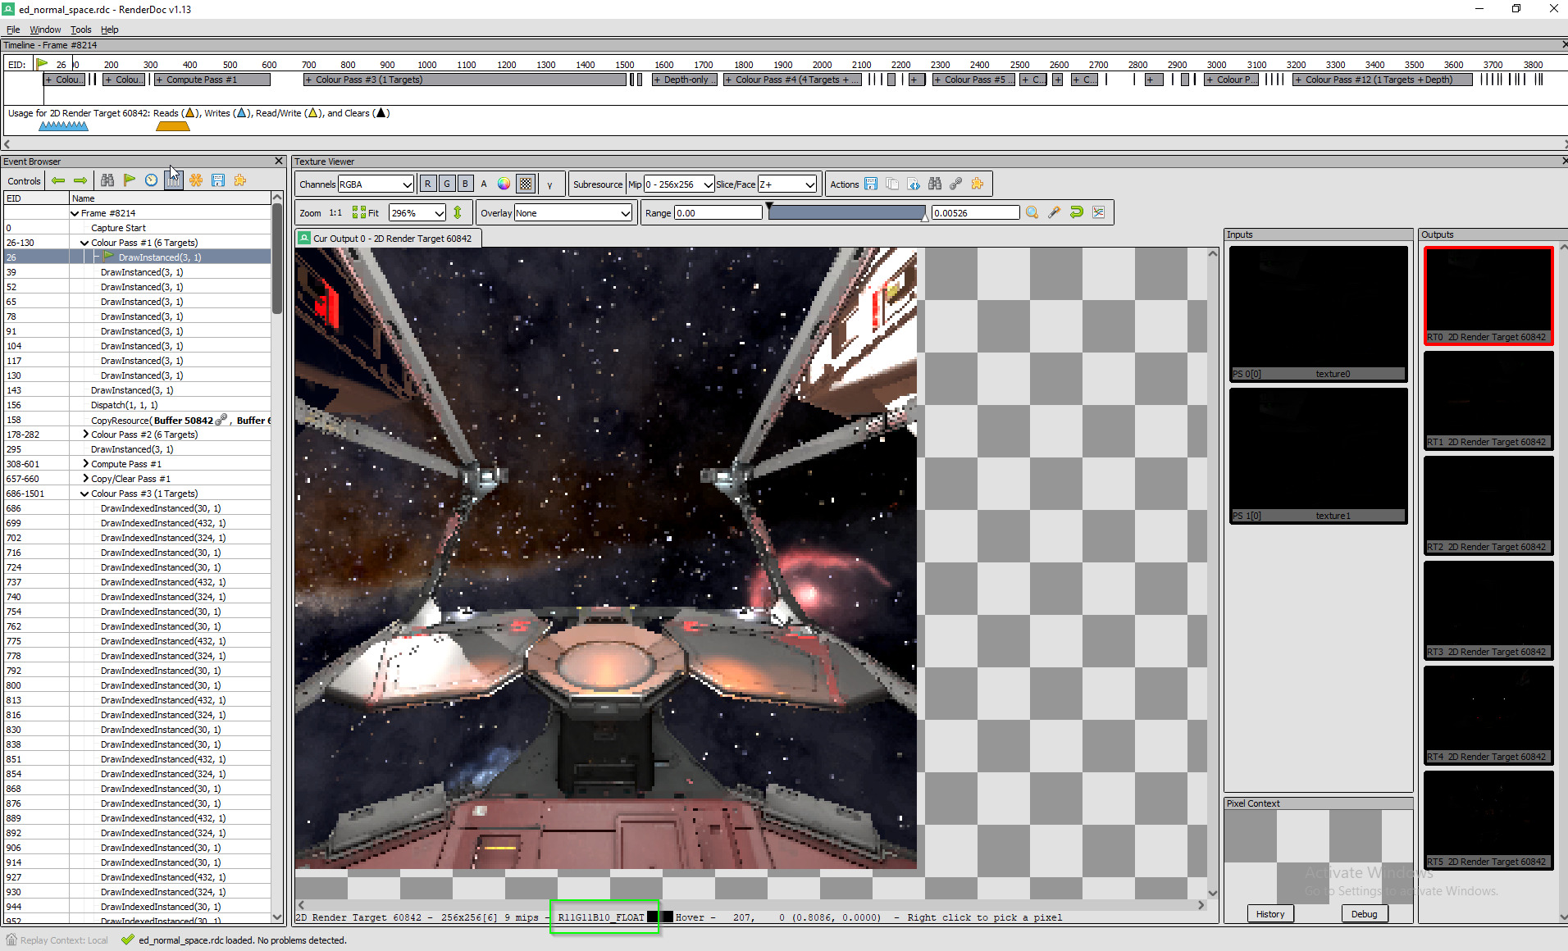Viewport: 1568px width, 951px height.
Task: Reset range with green return arrow icon
Action: (1077, 213)
